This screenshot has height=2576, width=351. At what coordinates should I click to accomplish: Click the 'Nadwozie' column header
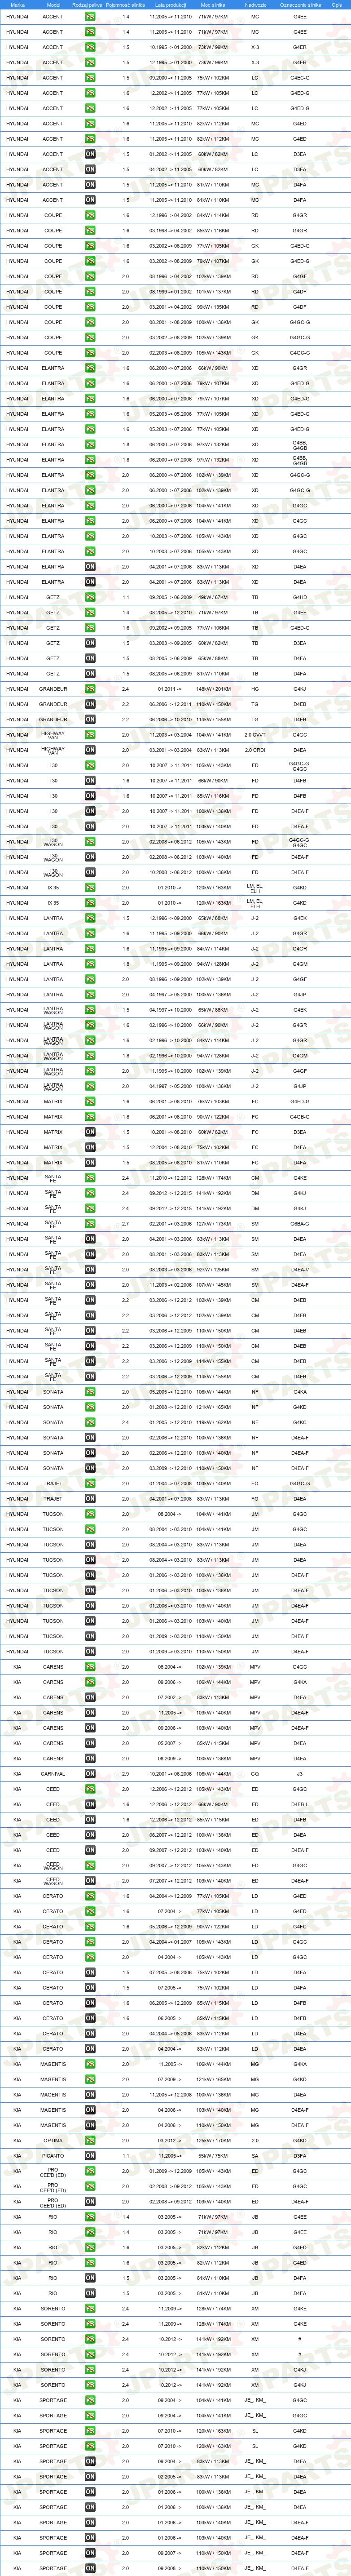coord(255,5)
